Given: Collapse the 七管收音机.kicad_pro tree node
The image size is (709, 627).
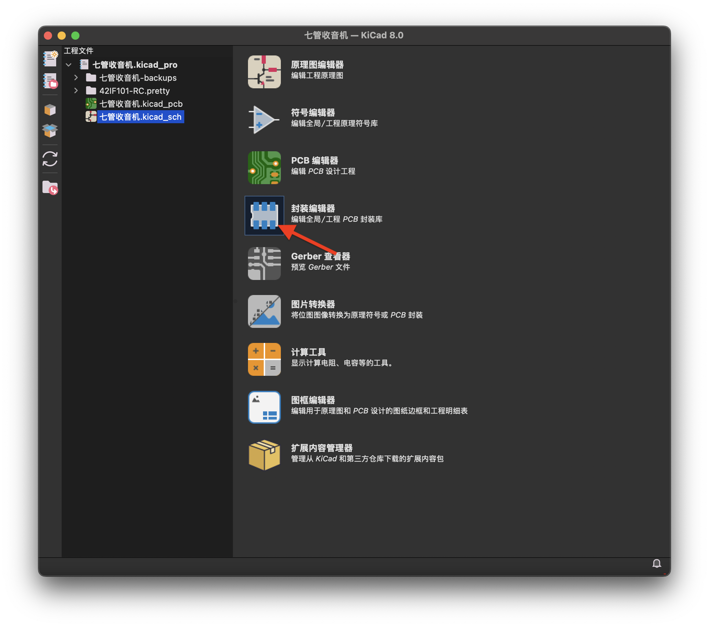Looking at the screenshot, I should (x=69, y=65).
